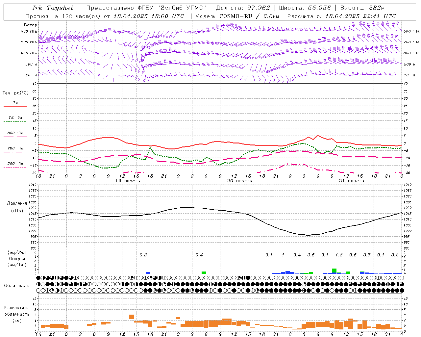Select the Долгота: 97.962 longitude value
The height and width of the screenshot is (337, 421).
(243, 8)
